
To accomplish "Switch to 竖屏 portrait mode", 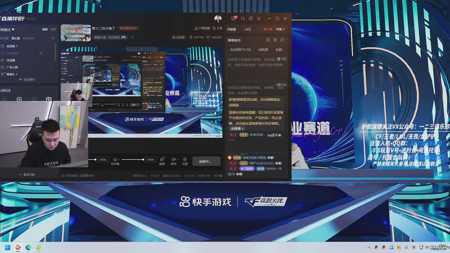I will (53, 30).
